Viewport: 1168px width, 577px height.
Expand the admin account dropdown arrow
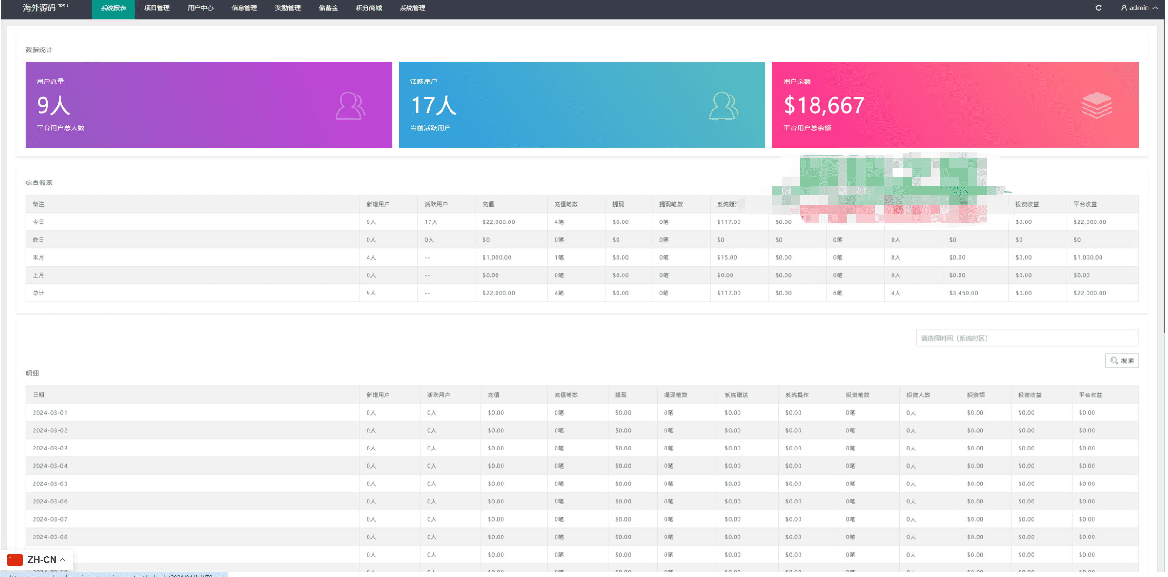coord(1155,8)
